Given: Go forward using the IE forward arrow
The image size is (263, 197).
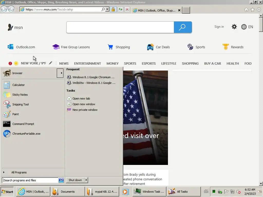Looking at the screenshot, I should (11, 9).
